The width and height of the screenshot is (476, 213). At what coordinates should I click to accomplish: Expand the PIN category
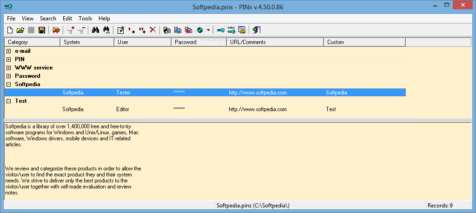pyautogui.click(x=9, y=59)
